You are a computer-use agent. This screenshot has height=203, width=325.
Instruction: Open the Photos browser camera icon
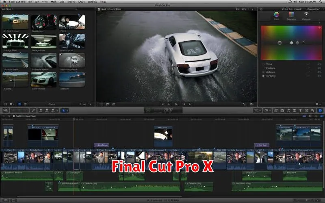click(x=282, y=110)
